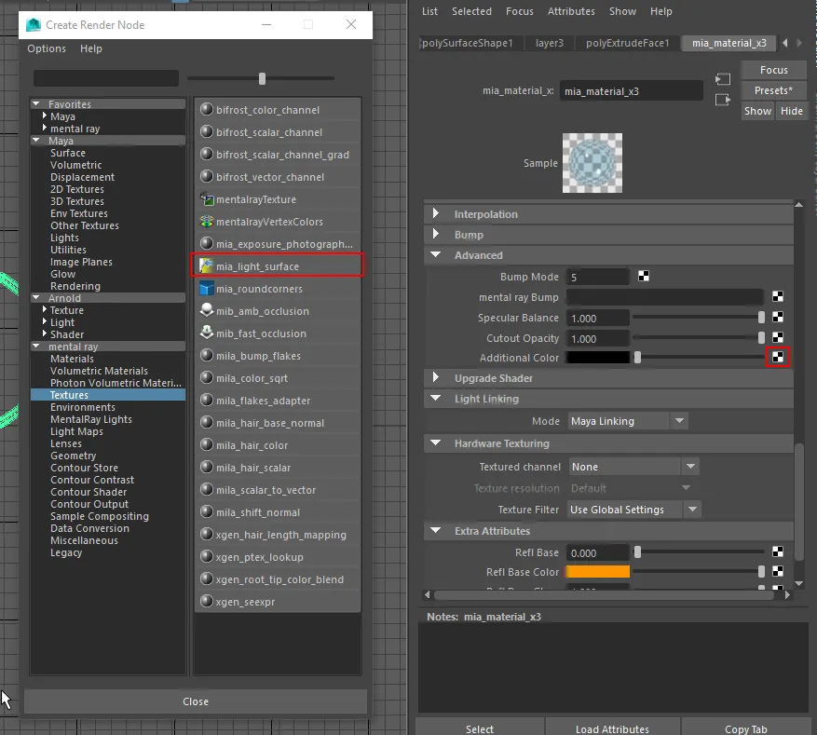Click the orange Refl Base Color swatch
817x735 pixels.
point(597,572)
